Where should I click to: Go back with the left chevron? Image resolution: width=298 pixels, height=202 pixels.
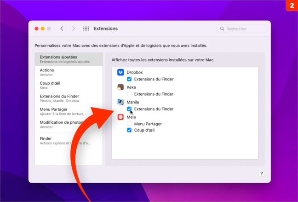click(x=62, y=29)
